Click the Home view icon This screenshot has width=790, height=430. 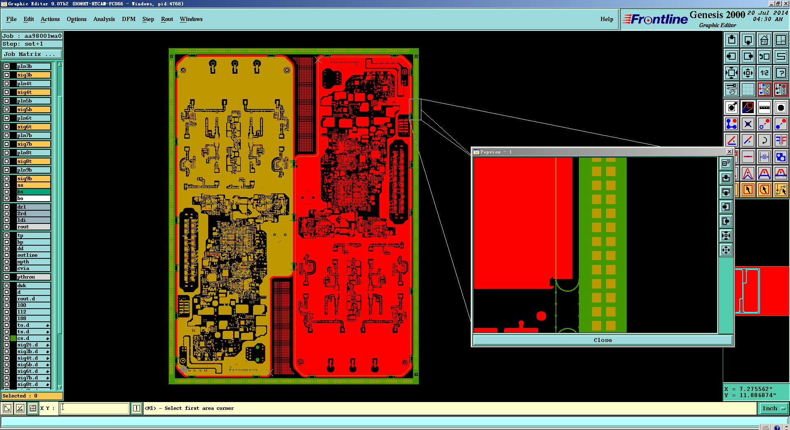[764, 40]
